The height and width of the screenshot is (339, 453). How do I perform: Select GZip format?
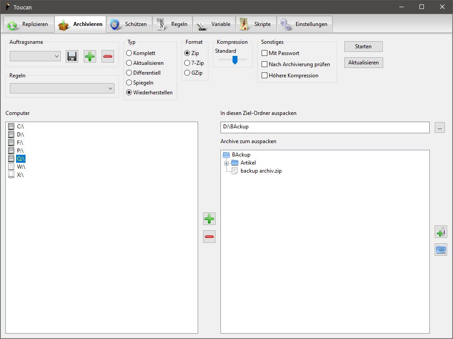pyautogui.click(x=193, y=73)
